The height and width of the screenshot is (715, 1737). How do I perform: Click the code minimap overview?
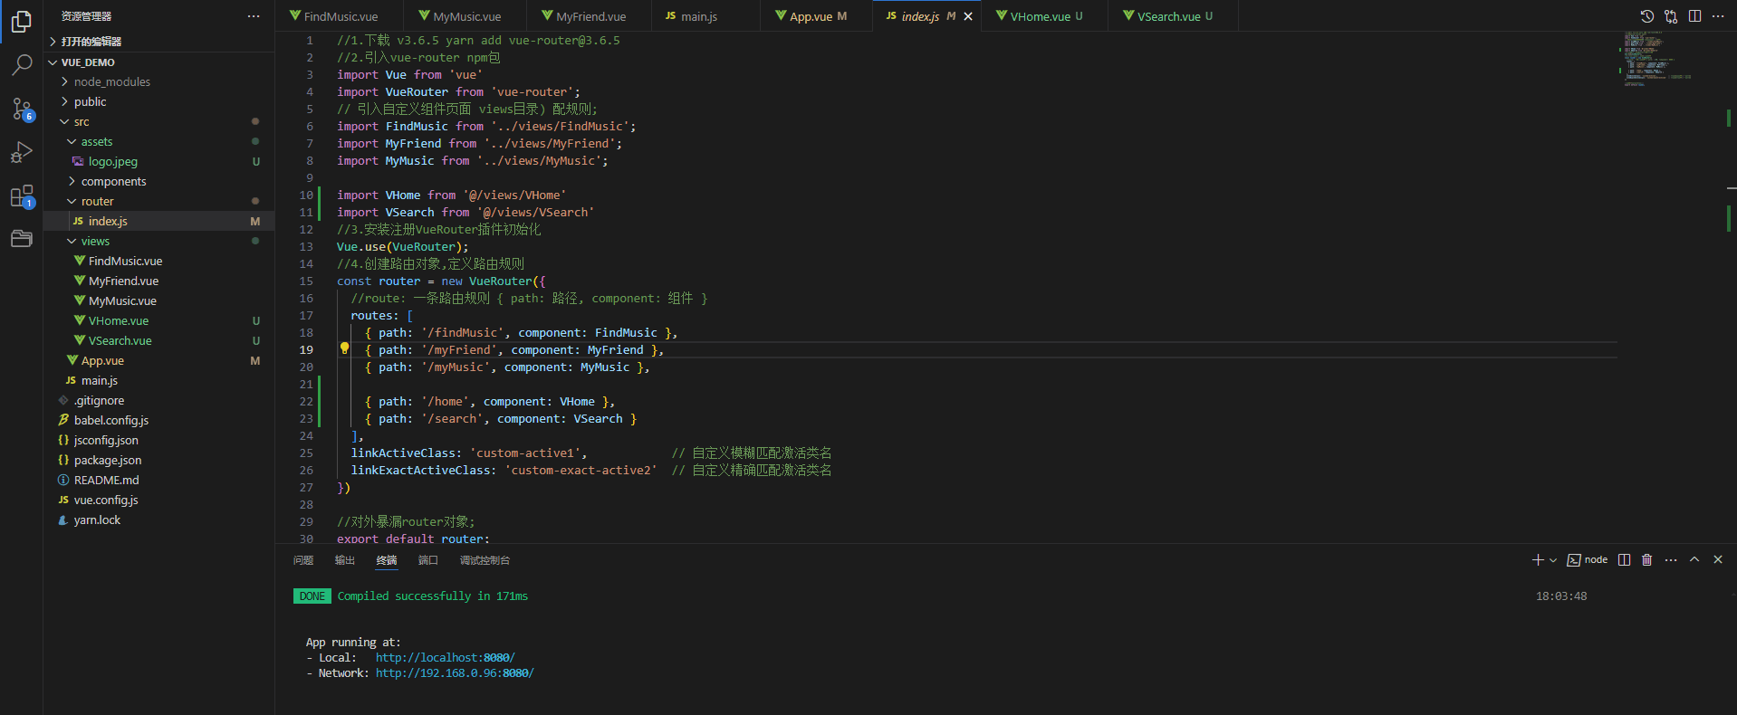pos(1657,58)
